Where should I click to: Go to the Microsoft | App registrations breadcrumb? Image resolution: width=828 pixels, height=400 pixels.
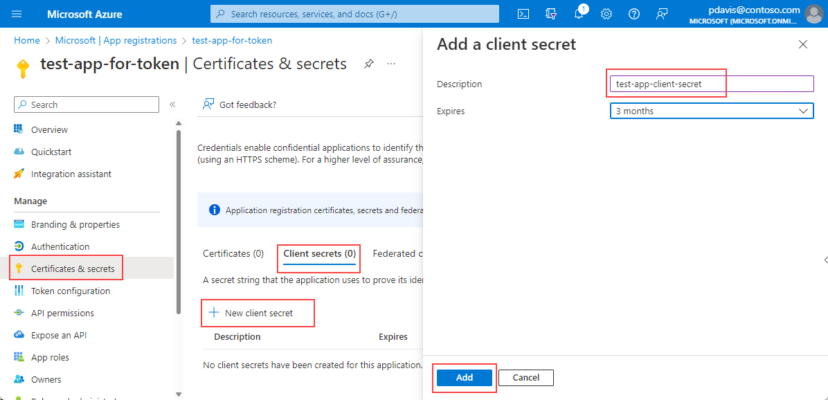[x=116, y=40]
